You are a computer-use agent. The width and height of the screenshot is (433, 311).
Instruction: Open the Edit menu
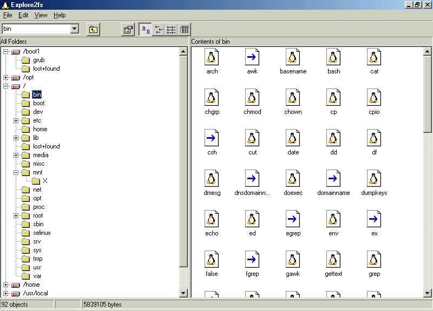23,15
